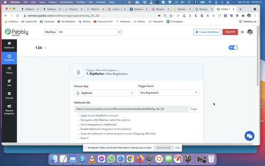Open Firefox from the dock
Viewport: 265px width, 166px height.
point(140,159)
